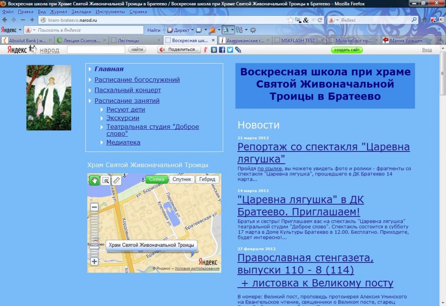
Task: Select the ruler distance tool on the map
Action: tap(116, 180)
